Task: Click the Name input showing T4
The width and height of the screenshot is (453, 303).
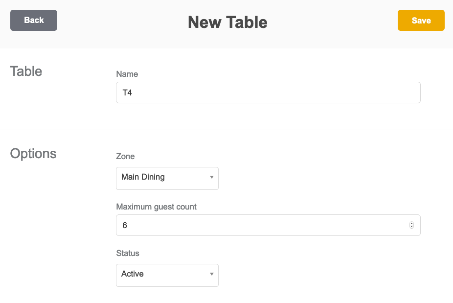Action: coord(268,92)
